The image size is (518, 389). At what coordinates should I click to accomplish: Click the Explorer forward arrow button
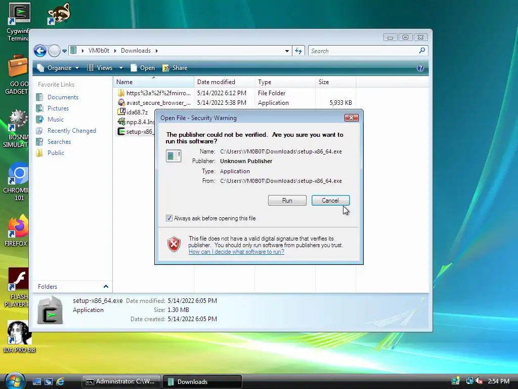(54, 51)
